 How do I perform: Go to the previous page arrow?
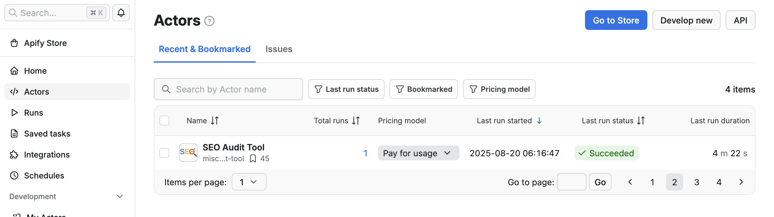click(630, 182)
